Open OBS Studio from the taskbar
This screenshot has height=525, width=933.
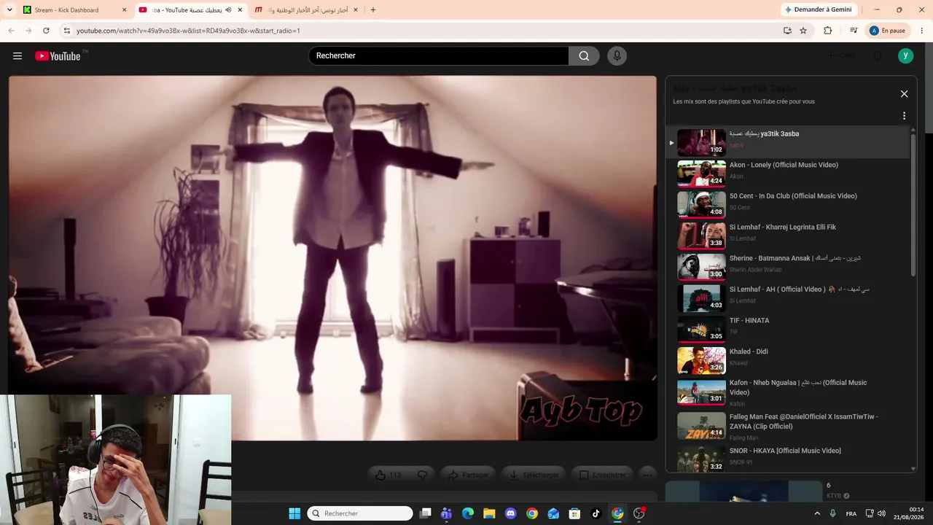(639, 513)
